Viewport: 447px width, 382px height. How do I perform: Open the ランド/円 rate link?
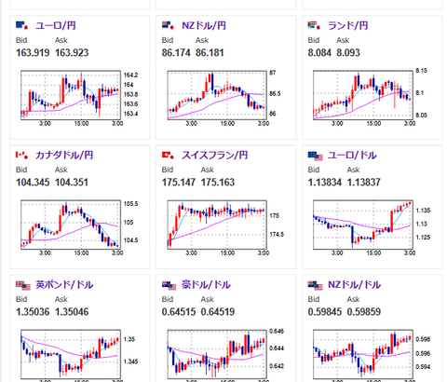click(348, 25)
